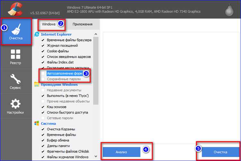Open the Очистка (Cleaner) section in sidebar
The width and height of the screenshot is (241, 161).
click(x=16, y=32)
